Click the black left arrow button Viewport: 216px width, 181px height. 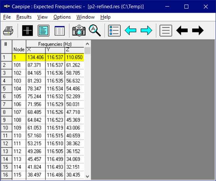coord(182,30)
